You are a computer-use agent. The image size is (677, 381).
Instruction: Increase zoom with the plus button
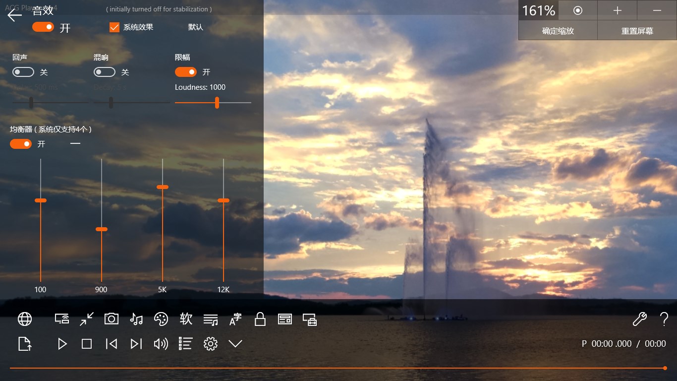click(618, 10)
